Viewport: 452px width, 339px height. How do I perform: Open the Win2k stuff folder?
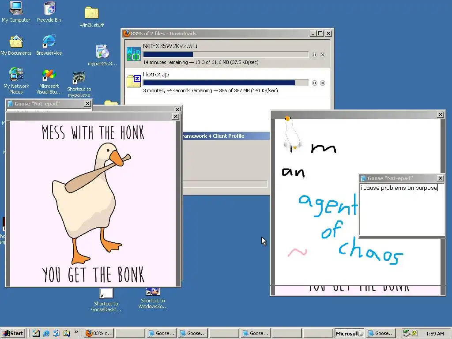pos(92,17)
